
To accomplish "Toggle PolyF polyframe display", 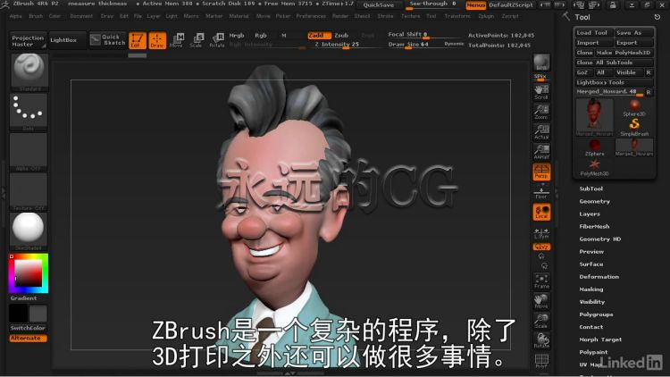I will pos(541,361).
